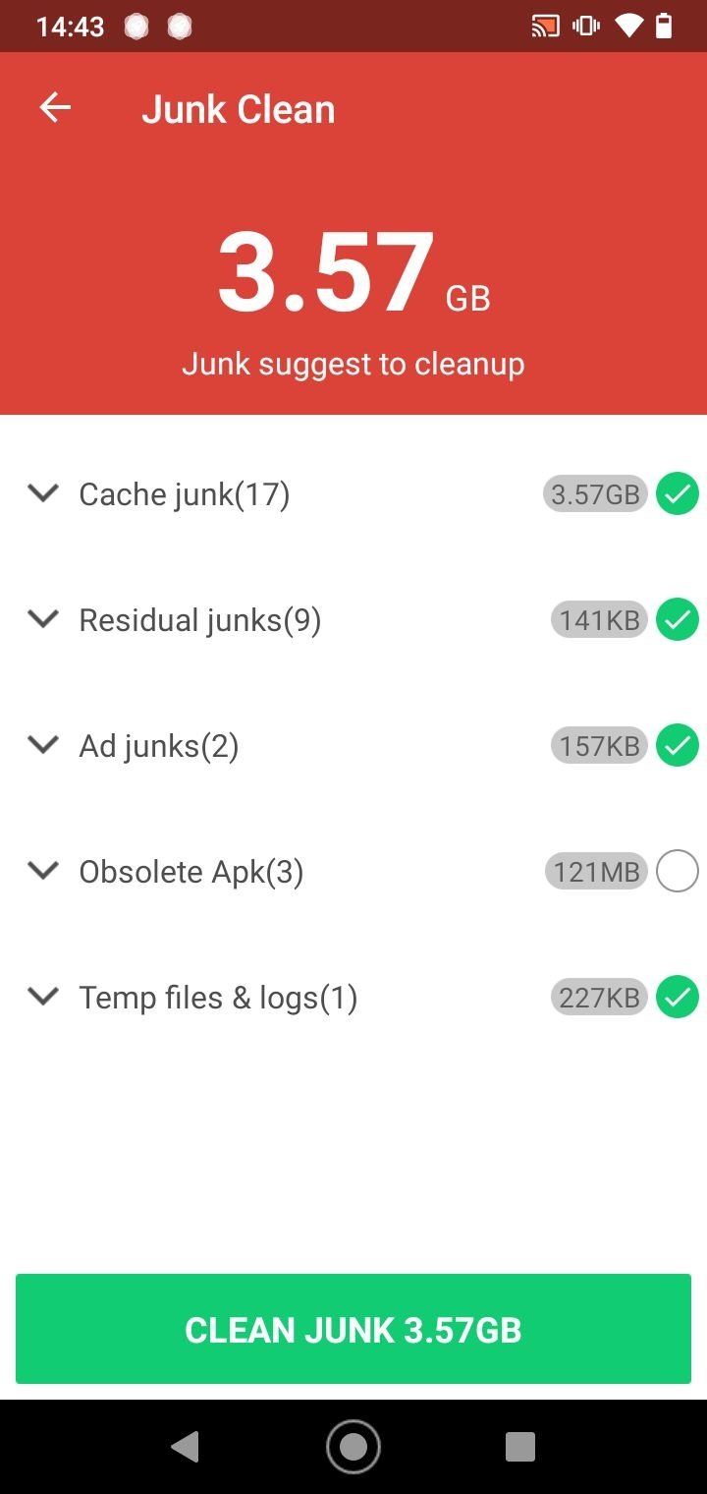Expand the Obsolete Apk chevron
Image resolution: width=707 pixels, height=1494 pixels.
click(43, 871)
